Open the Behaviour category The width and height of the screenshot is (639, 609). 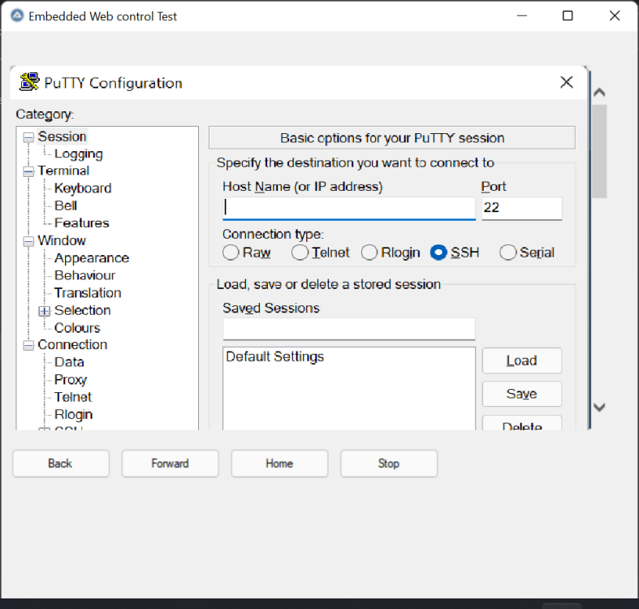tap(84, 275)
